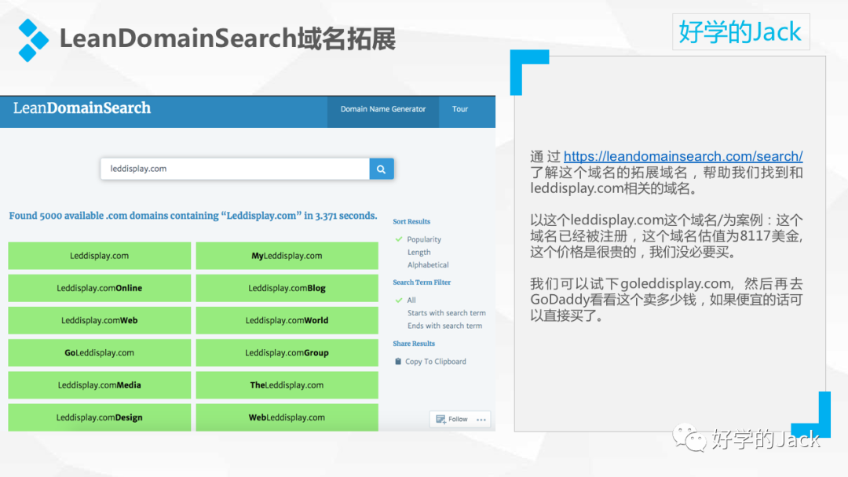The height and width of the screenshot is (477, 848).
Task: Select the Leddisplay.comGroup result
Action: coord(287,353)
